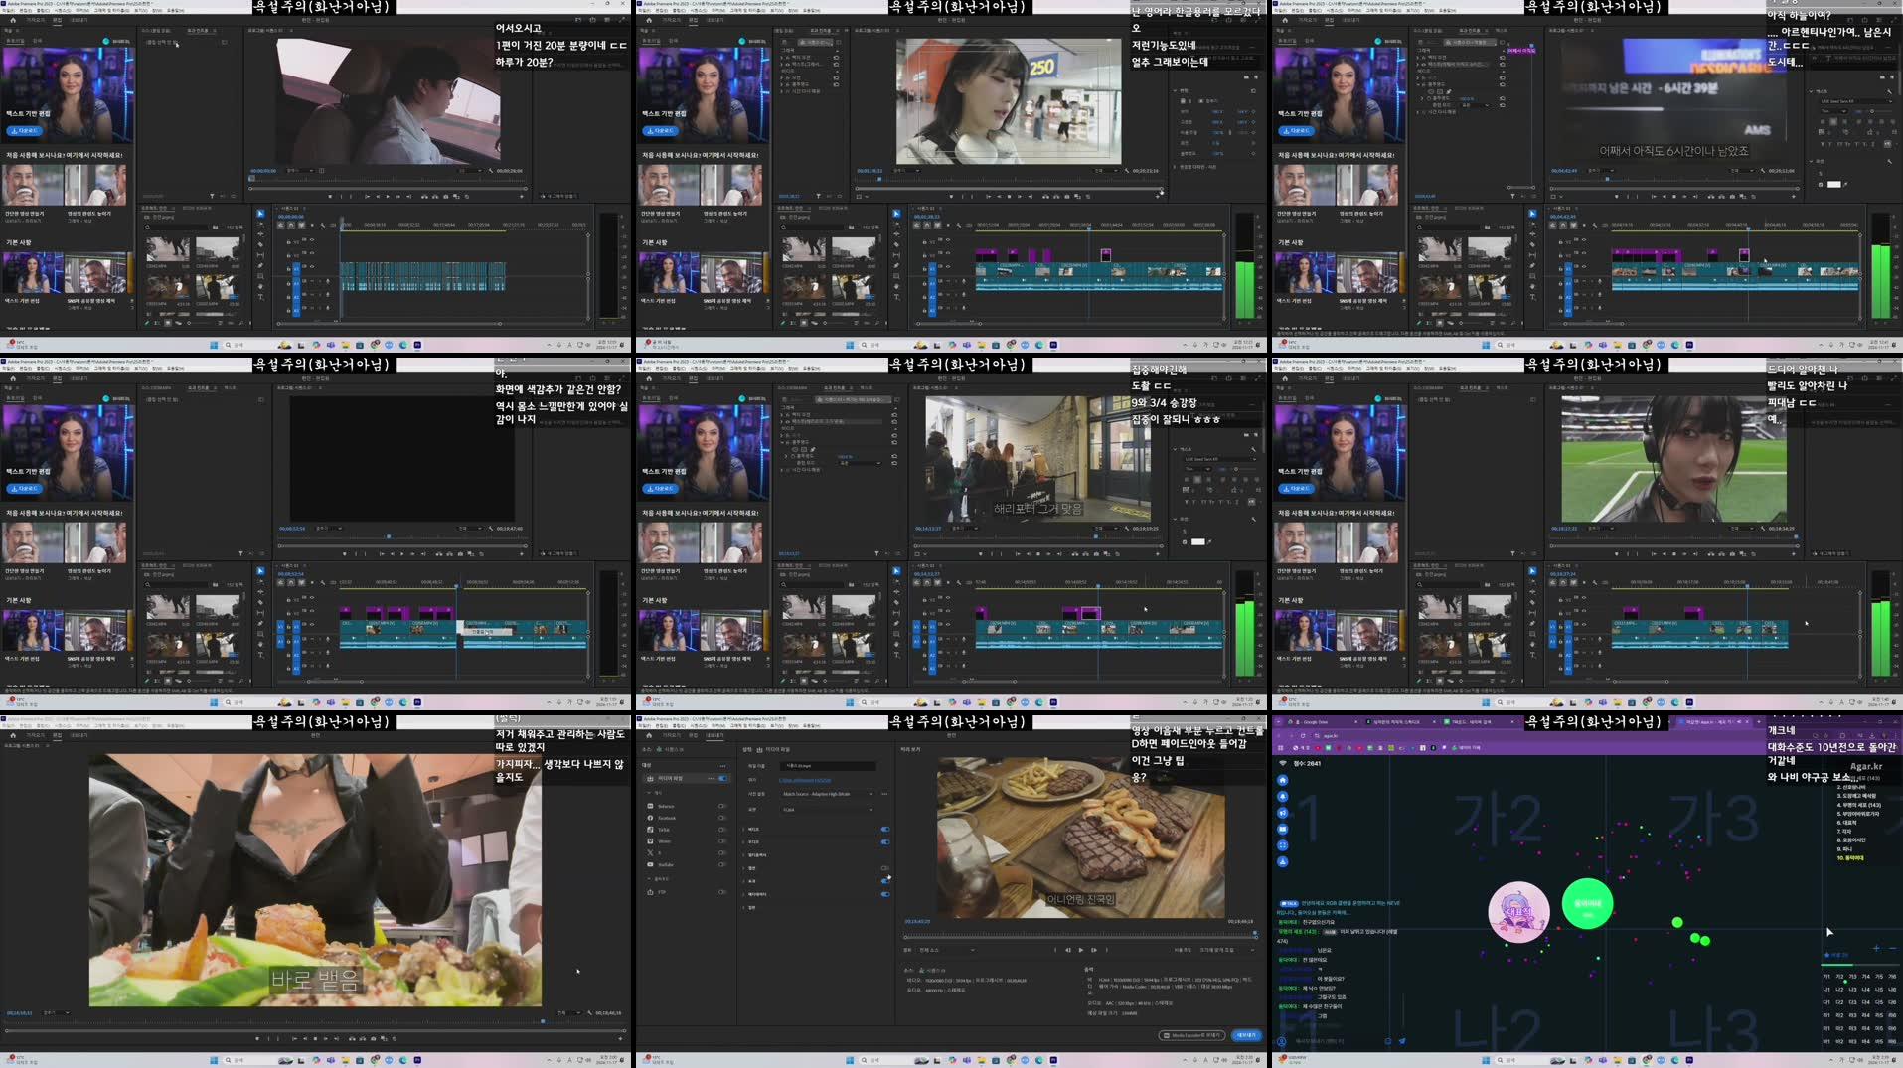Image resolution: width=1903 pixels, height=1068 pixels.
Task: Click FTP upload icon in export destinations
Action: tap(650, 892)
